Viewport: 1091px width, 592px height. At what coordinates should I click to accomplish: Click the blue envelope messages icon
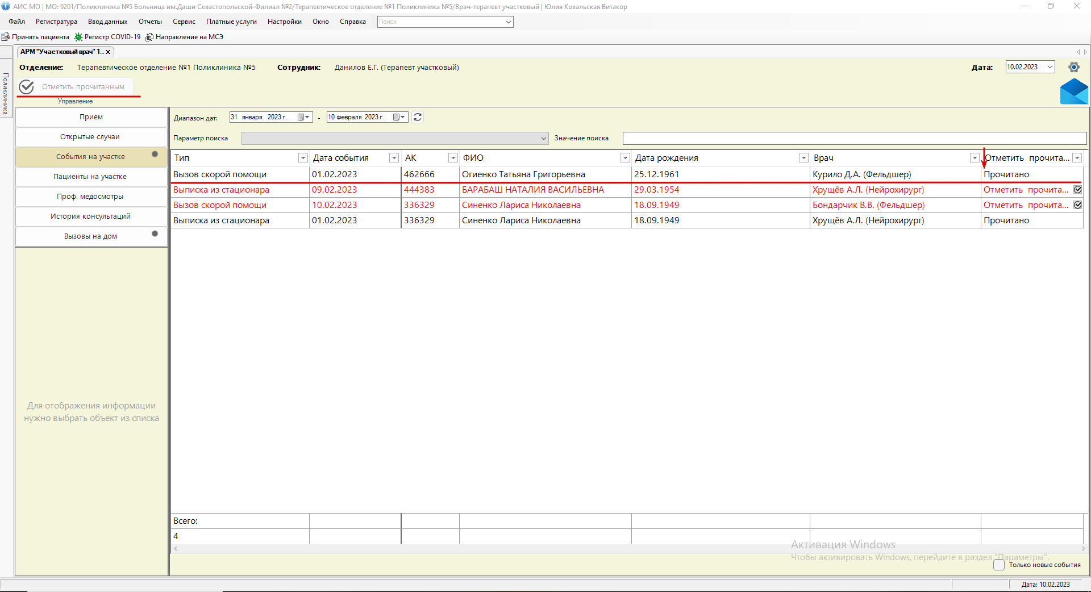[1073, 91]
